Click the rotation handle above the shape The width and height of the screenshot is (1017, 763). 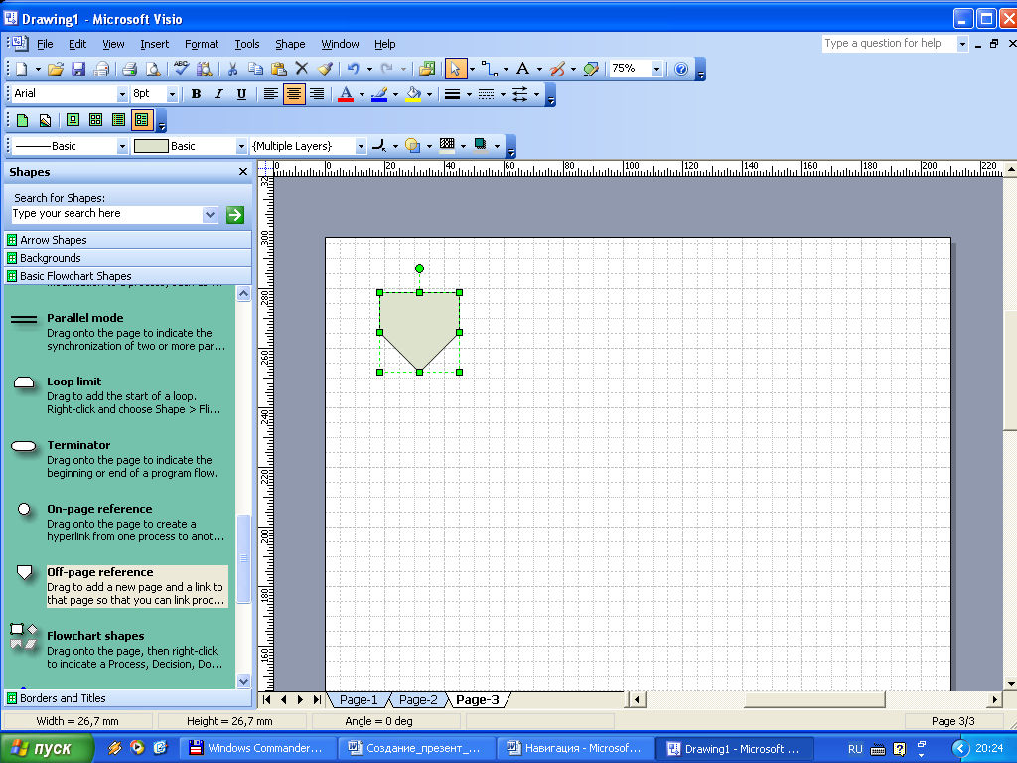click(x=420, y=268)
